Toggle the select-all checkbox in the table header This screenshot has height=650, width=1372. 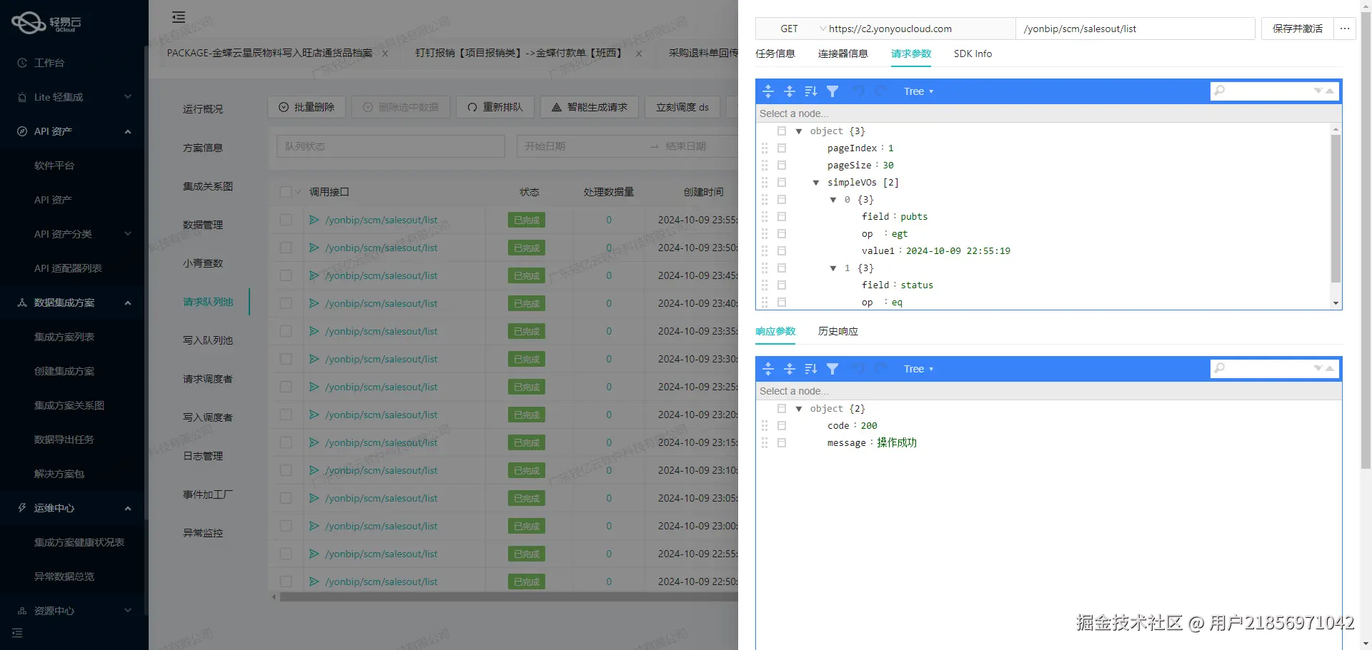pos(286,192)
